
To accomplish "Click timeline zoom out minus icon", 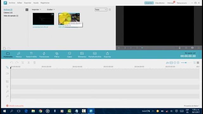I will [175, 63].
